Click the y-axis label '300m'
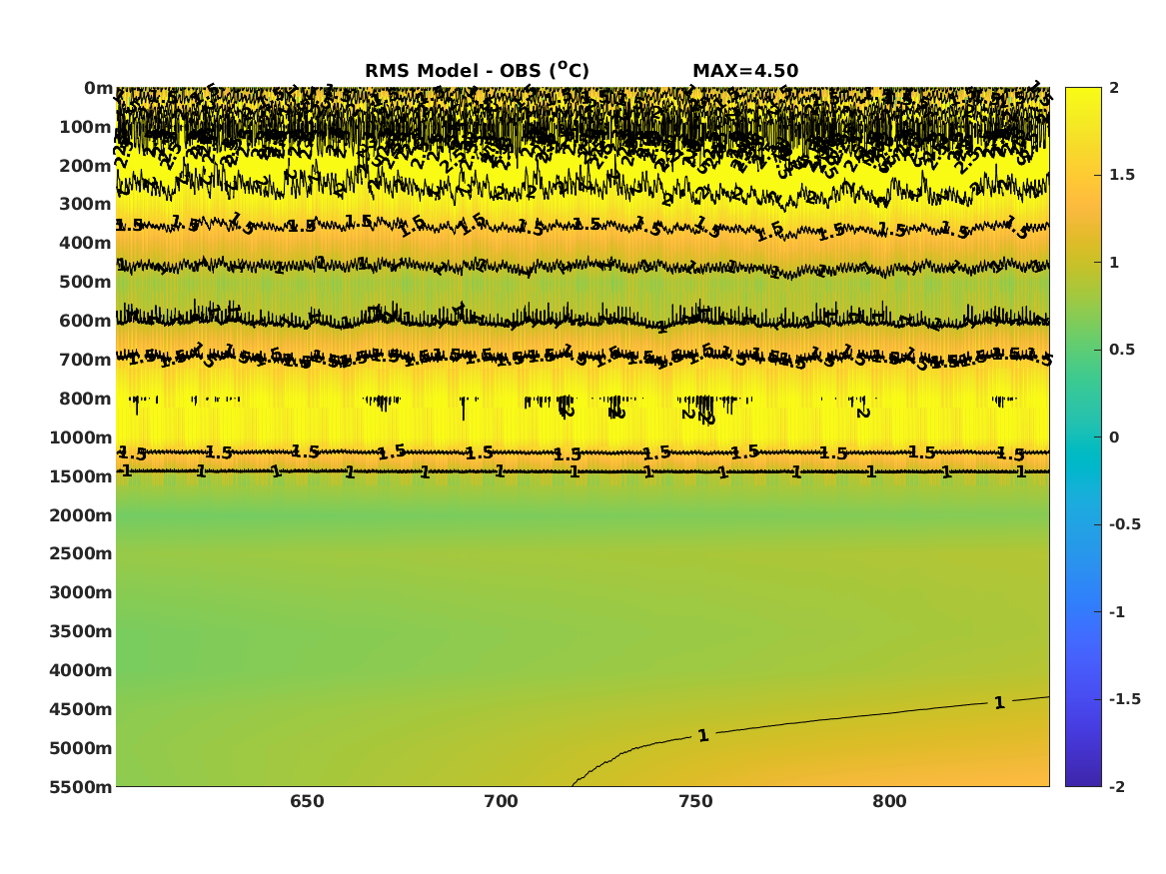Viewport: 1166px width, 874px height. tap(86, 205)
